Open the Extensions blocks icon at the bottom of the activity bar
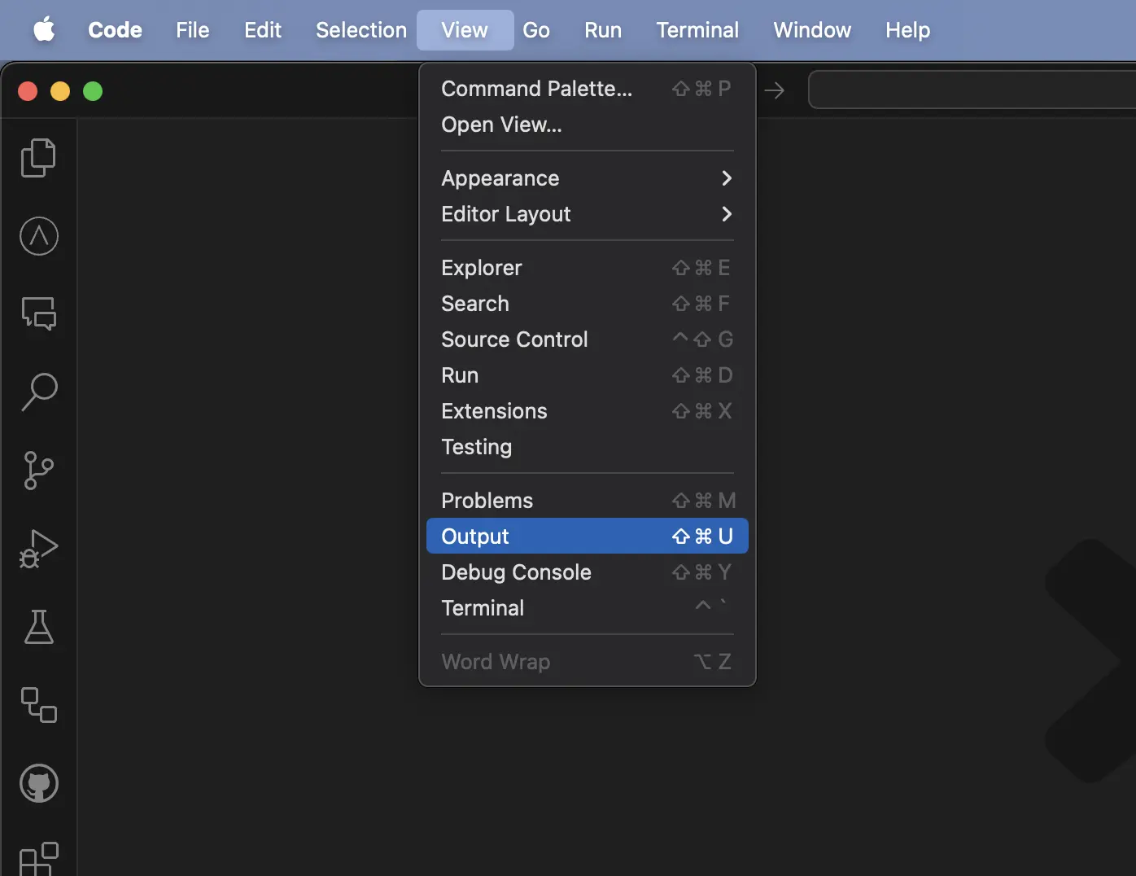This screenshot has width=1136, height=876. point(39,859)
